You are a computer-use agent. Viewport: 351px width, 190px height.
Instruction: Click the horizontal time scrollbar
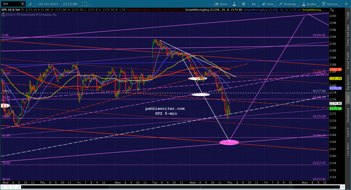coord(180,187)
